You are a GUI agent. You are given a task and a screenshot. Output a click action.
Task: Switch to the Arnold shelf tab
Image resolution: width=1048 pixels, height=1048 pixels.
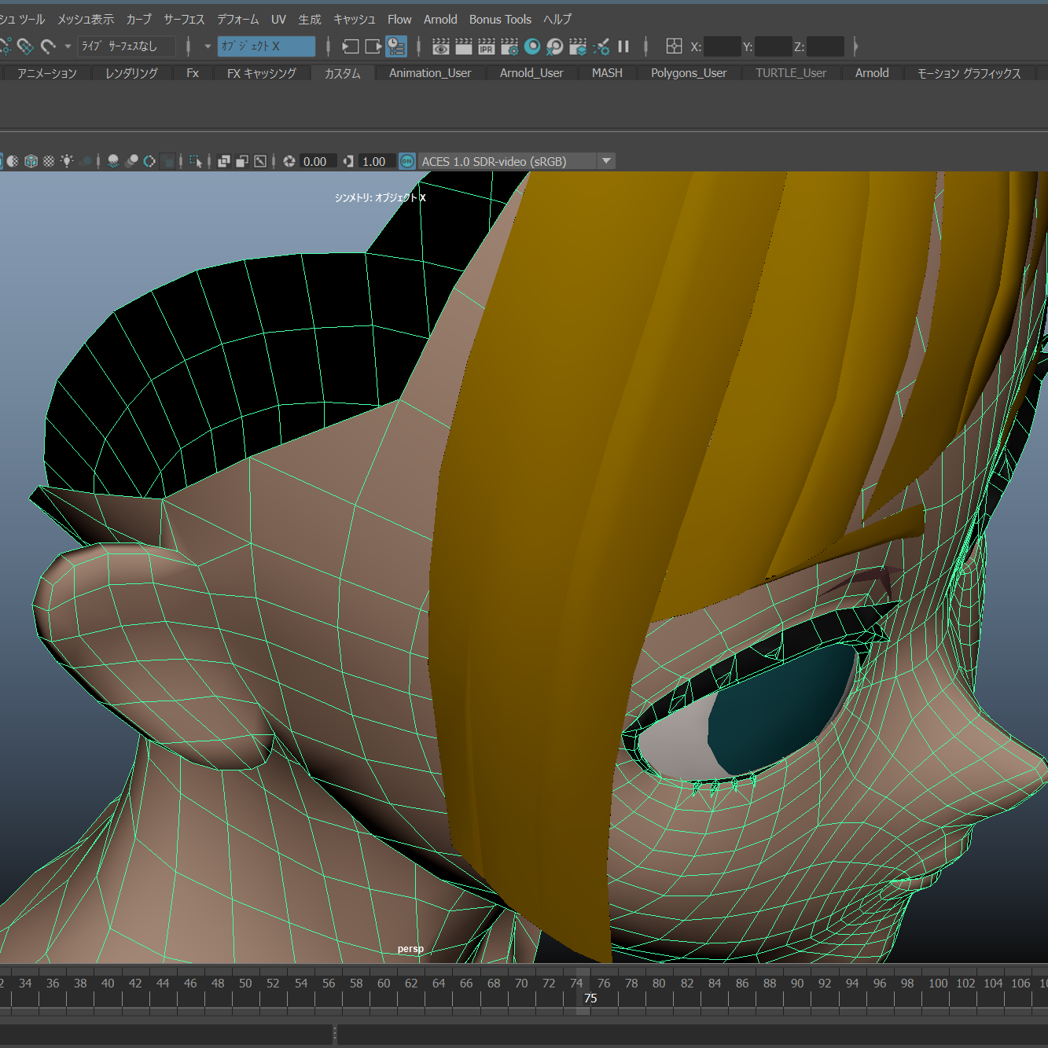[872, 73]
